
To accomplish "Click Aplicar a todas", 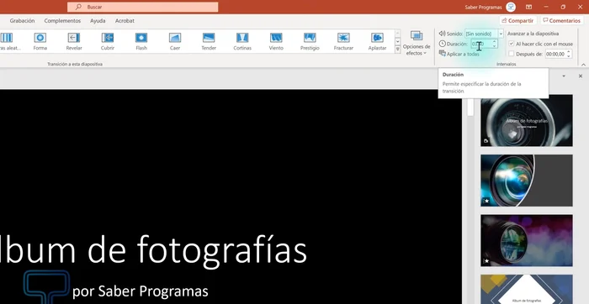I will (459, 54).
